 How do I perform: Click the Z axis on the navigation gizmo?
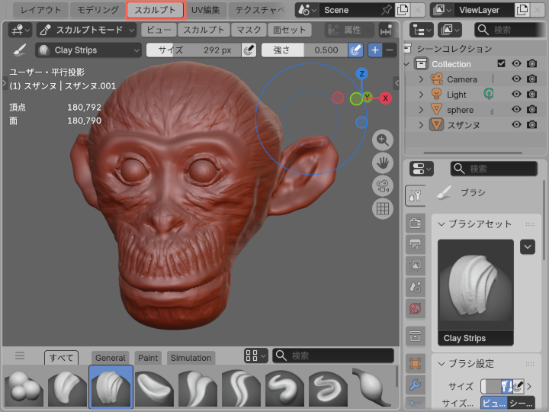coord(361,74)
